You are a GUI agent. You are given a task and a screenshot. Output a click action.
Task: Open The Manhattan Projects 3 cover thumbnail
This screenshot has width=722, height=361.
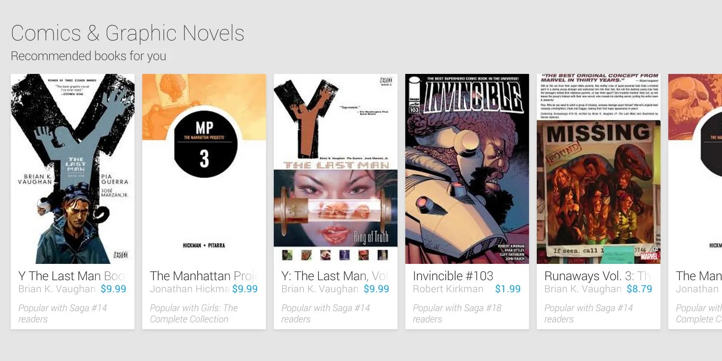[204, 169]
